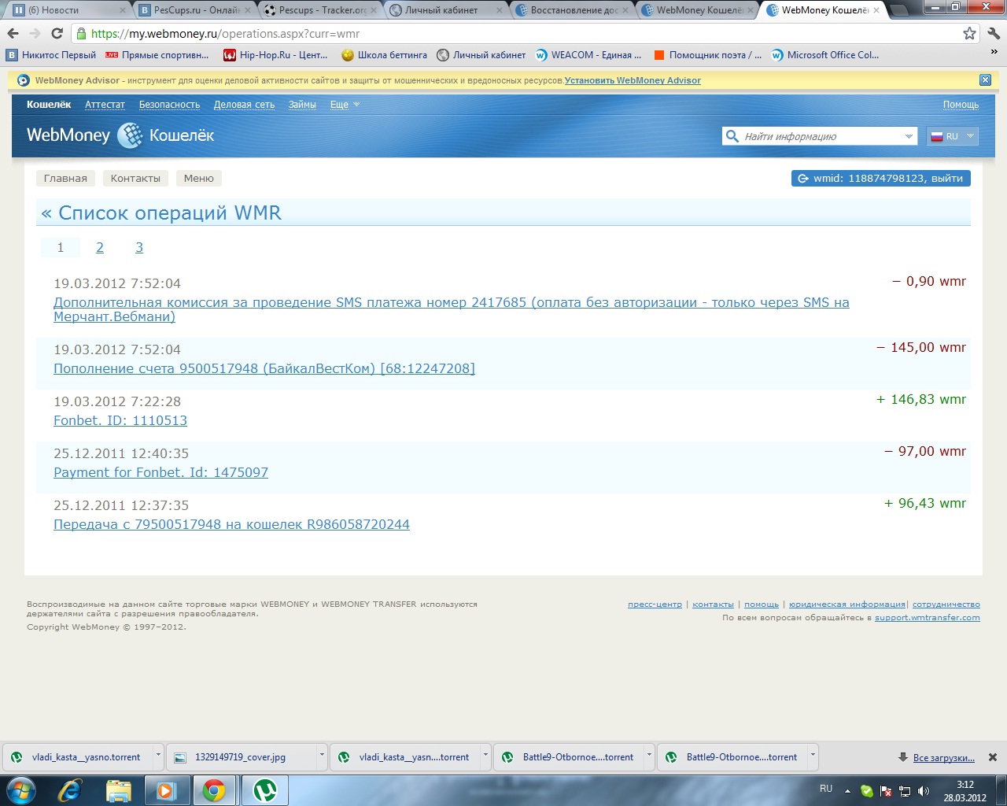Open Windows Explorer from the taskbar
This screenshot has width=1007, height=806.
[118, 790]
